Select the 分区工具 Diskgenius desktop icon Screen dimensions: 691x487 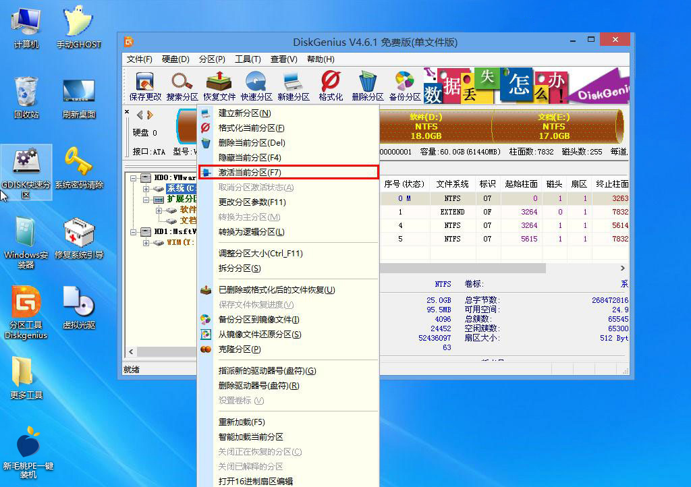(26, 312)
